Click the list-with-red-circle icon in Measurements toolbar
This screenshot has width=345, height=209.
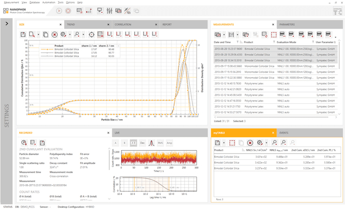[265, 35]
